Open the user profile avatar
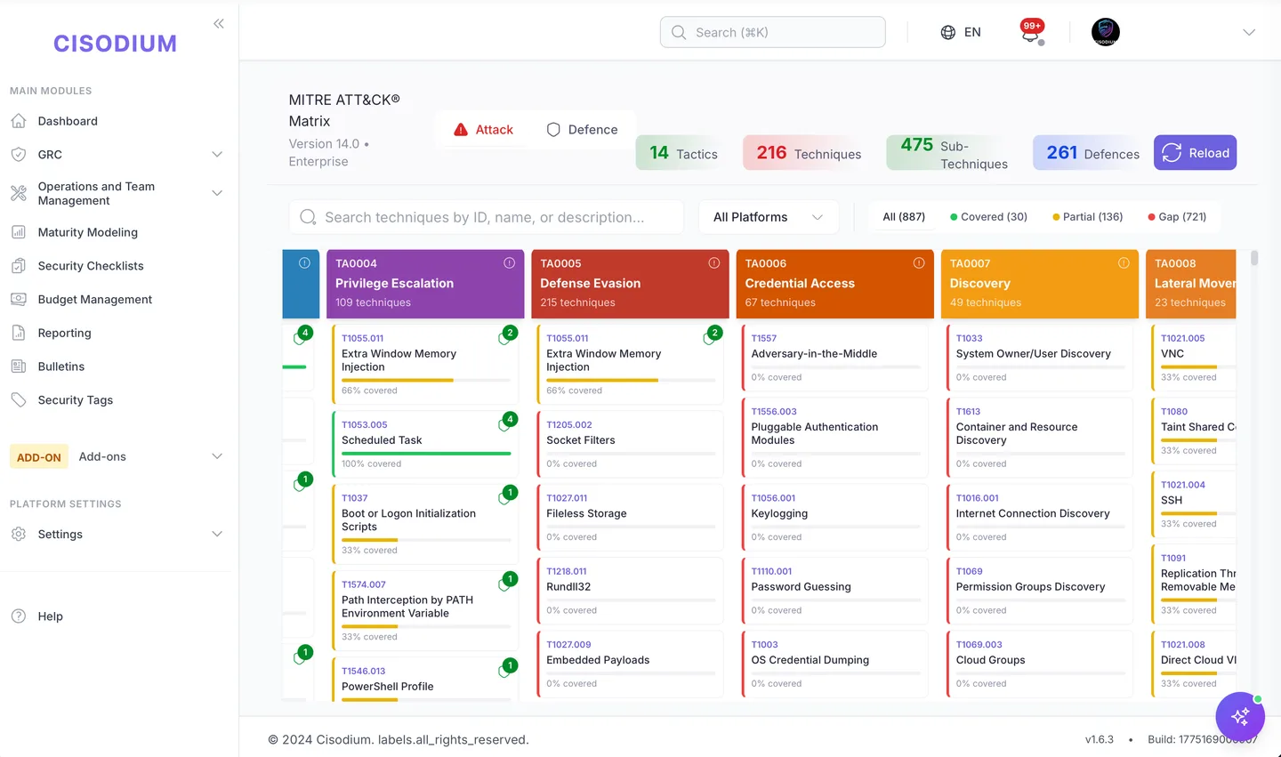 tap(1106, 32)
